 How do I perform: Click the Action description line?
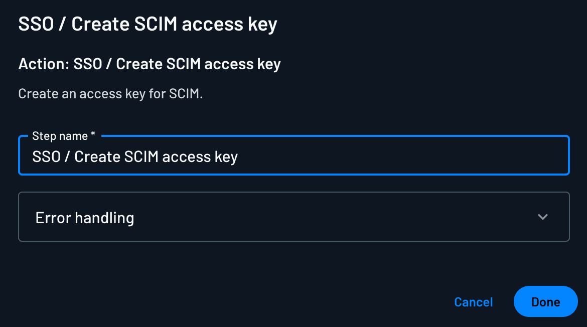[x=149, y=64]
